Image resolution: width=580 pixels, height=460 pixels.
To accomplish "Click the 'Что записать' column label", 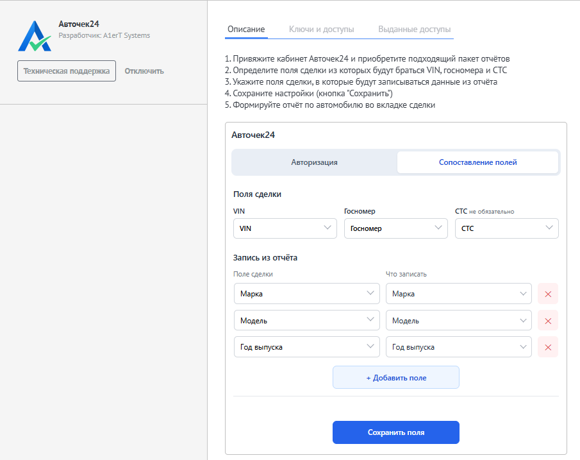I will (406, 274).
